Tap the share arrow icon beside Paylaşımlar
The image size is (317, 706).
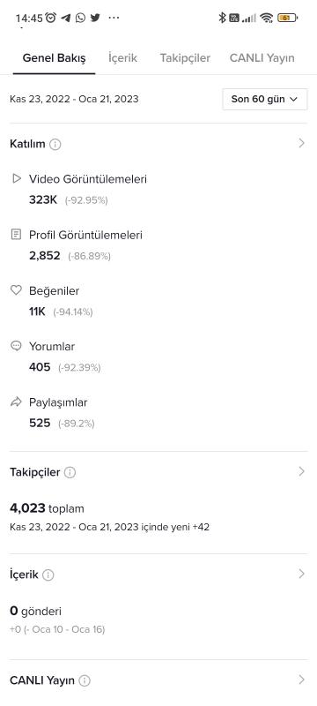[16, 402]
